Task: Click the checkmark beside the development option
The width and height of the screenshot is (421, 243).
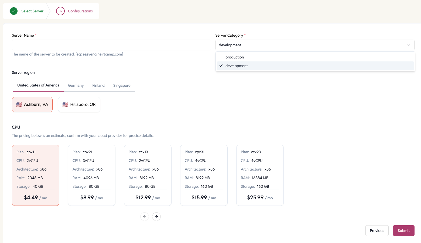Action: coord(221,66)
